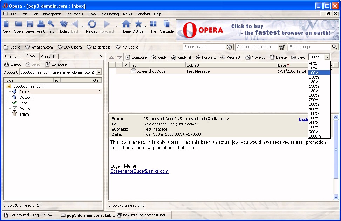341x221 pixels.
Task: Switch to the E-mail hotlist tab
Action: [x=31, y=56]
